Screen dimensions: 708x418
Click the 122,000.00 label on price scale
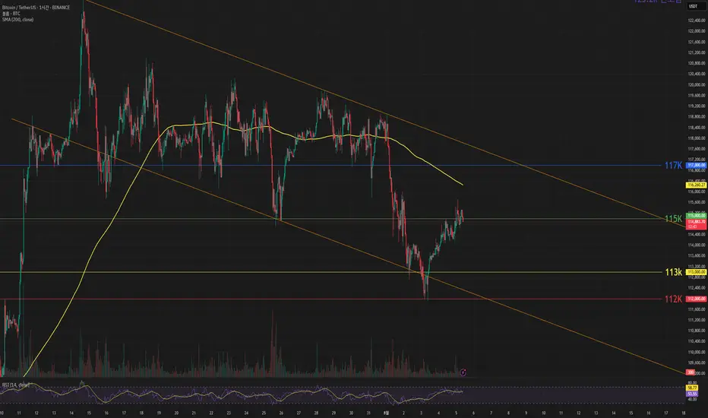(x=697, y=31)
